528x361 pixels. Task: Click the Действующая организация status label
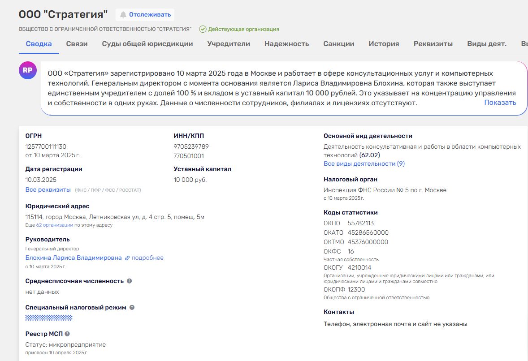point(243,29)
